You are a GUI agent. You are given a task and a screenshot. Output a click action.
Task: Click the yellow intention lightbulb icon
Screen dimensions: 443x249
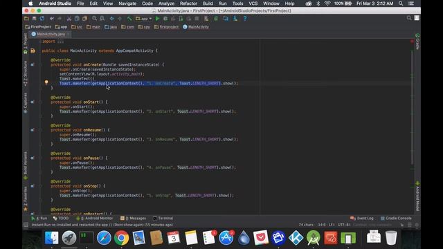point(46,82)
